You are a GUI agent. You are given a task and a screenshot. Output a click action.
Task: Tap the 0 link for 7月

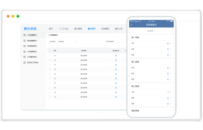168,92
